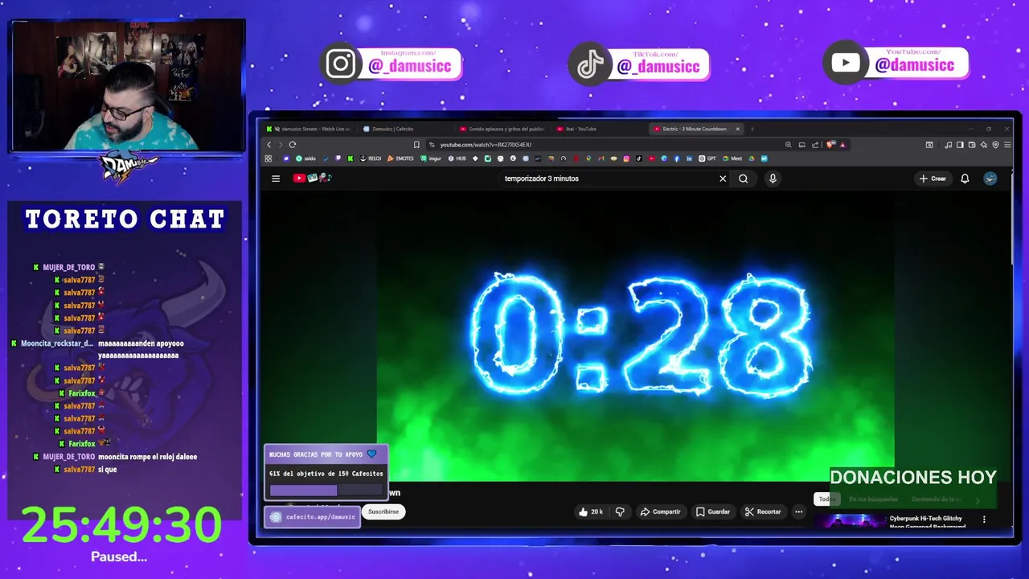This screenshot has height=579, width=1029.
Task: Go back in the browser
Action: click(269, 145)
